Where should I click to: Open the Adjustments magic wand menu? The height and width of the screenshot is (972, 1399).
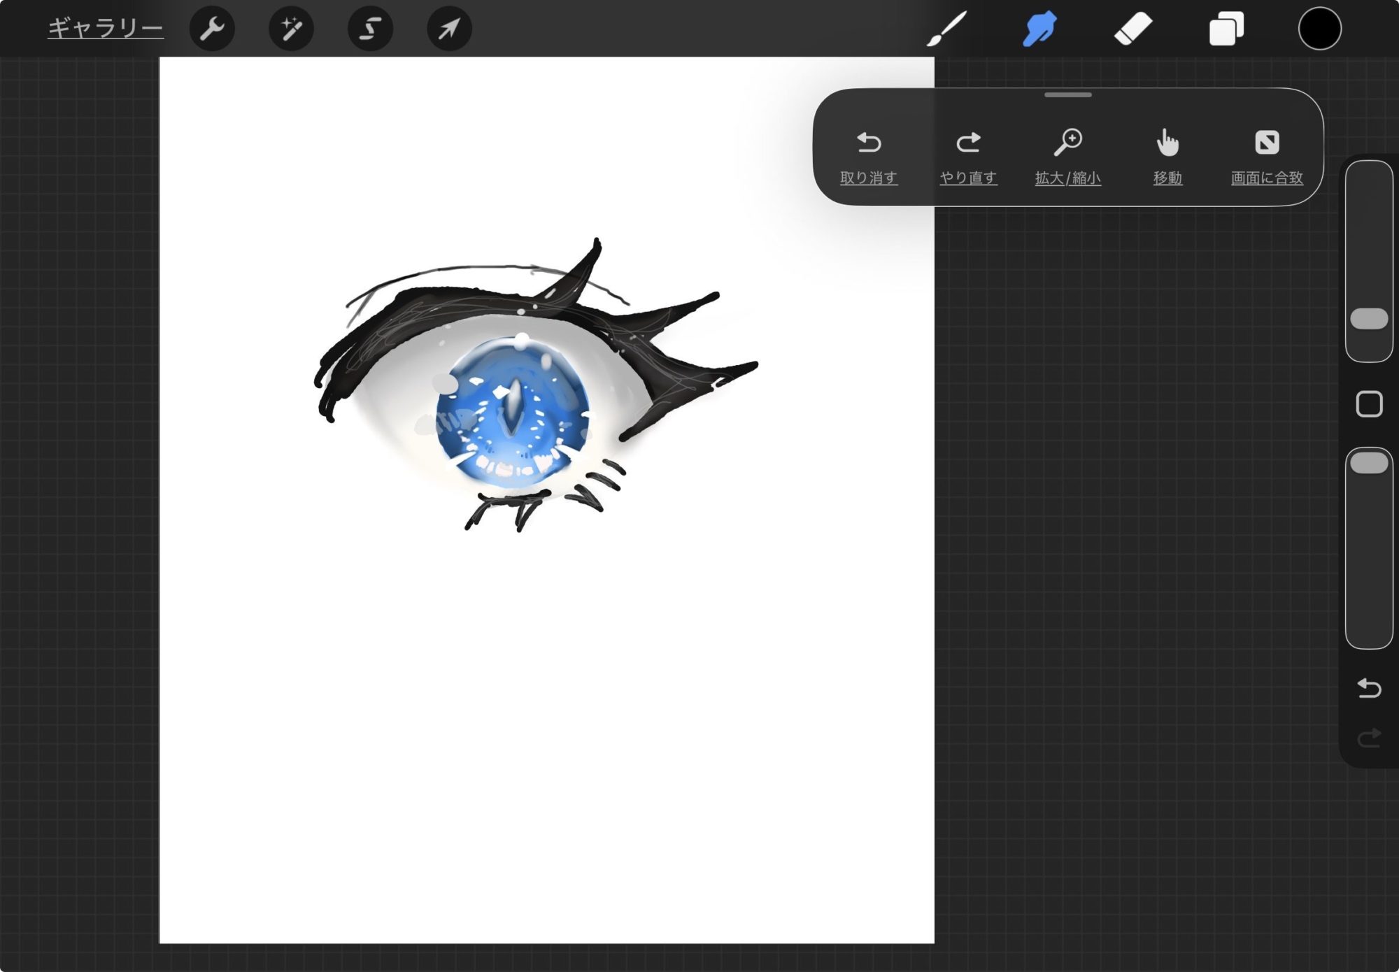[x=291, y=29]
